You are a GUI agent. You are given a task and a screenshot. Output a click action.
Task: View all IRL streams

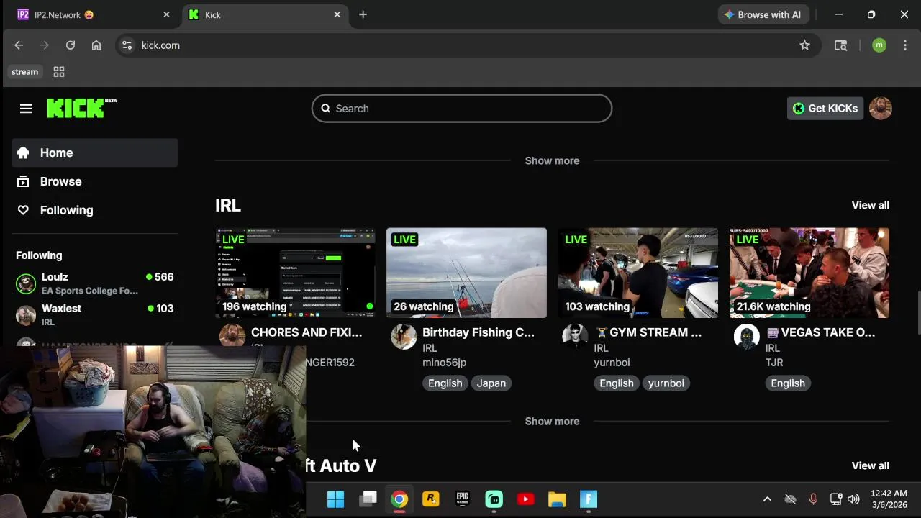871,205
